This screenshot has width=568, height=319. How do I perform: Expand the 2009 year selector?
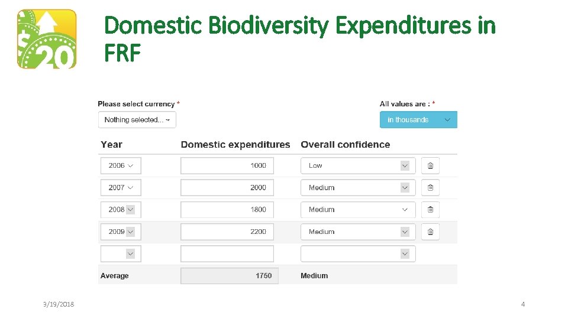click(x=121, y=232)
